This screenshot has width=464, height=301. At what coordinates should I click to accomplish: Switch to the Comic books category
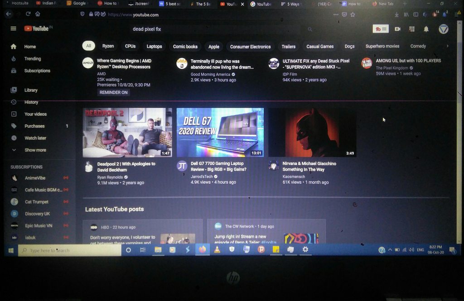coord(185,46)
